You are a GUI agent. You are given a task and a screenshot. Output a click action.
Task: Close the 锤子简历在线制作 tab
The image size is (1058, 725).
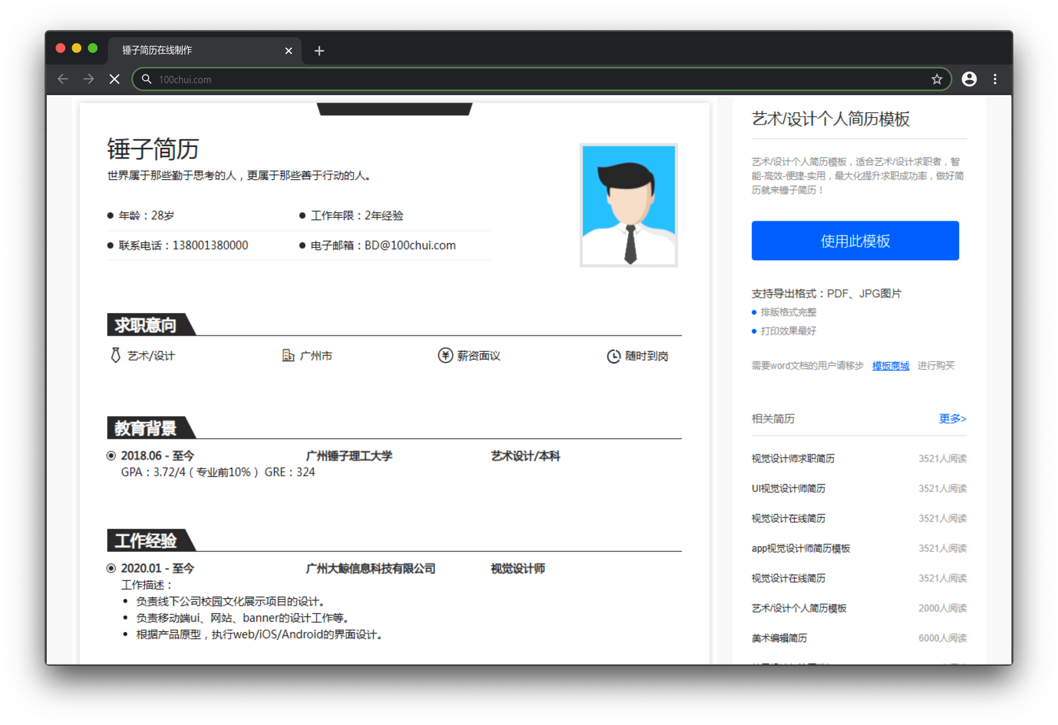(288, 50)
